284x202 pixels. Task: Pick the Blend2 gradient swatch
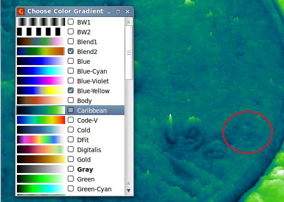(x=41, y=51)
